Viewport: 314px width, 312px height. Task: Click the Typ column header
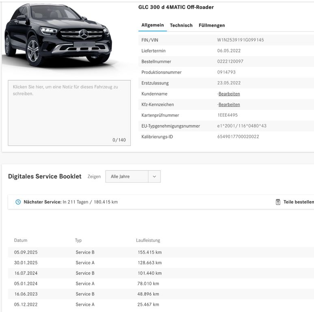tap(78, 240)
